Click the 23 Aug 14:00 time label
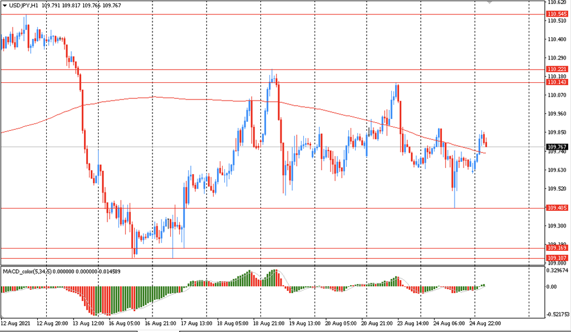The width and height of the screenshot is (571, 332). pyautogui.click(x=413, y=323)
